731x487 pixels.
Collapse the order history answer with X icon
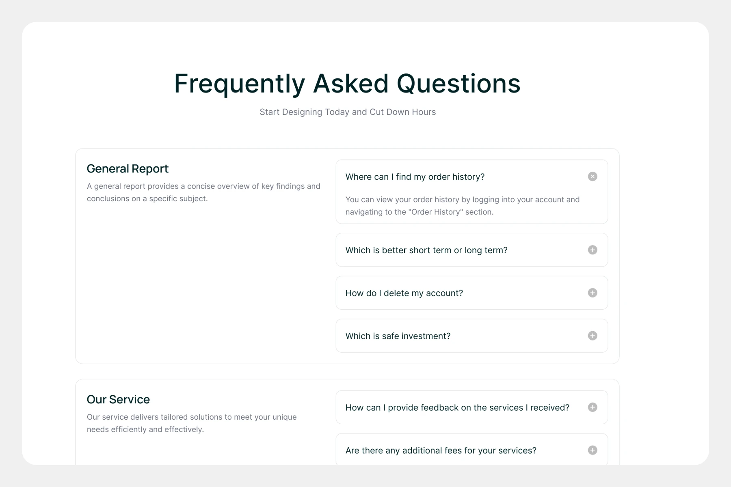[x=592, y=177]
